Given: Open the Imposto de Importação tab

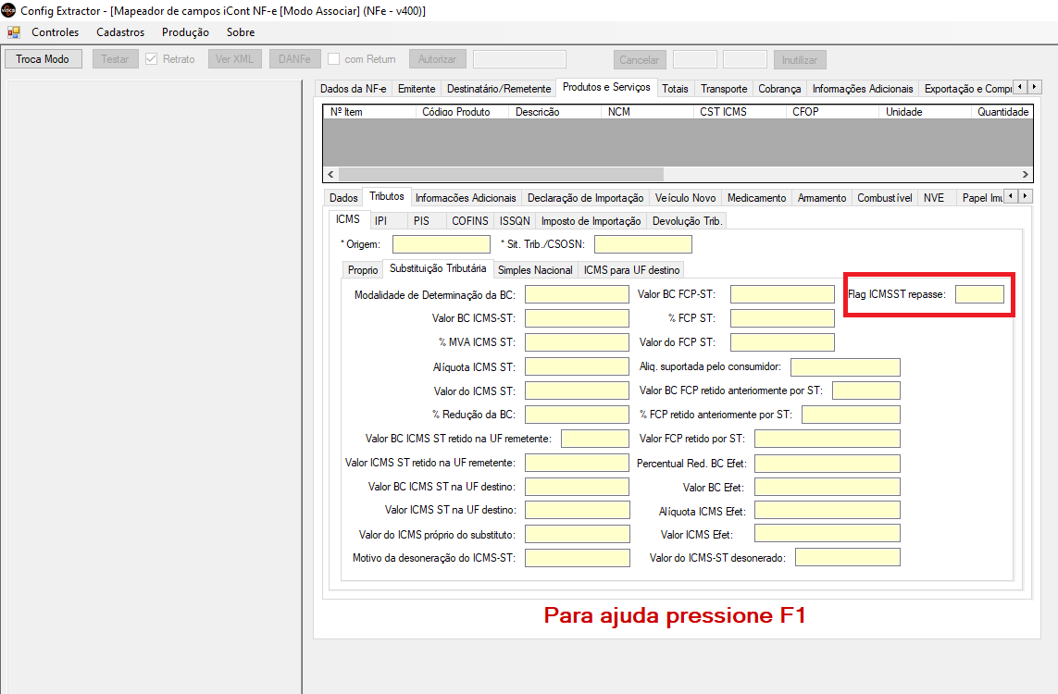Looking at the screenshot, I should click(x=591, y=221).
